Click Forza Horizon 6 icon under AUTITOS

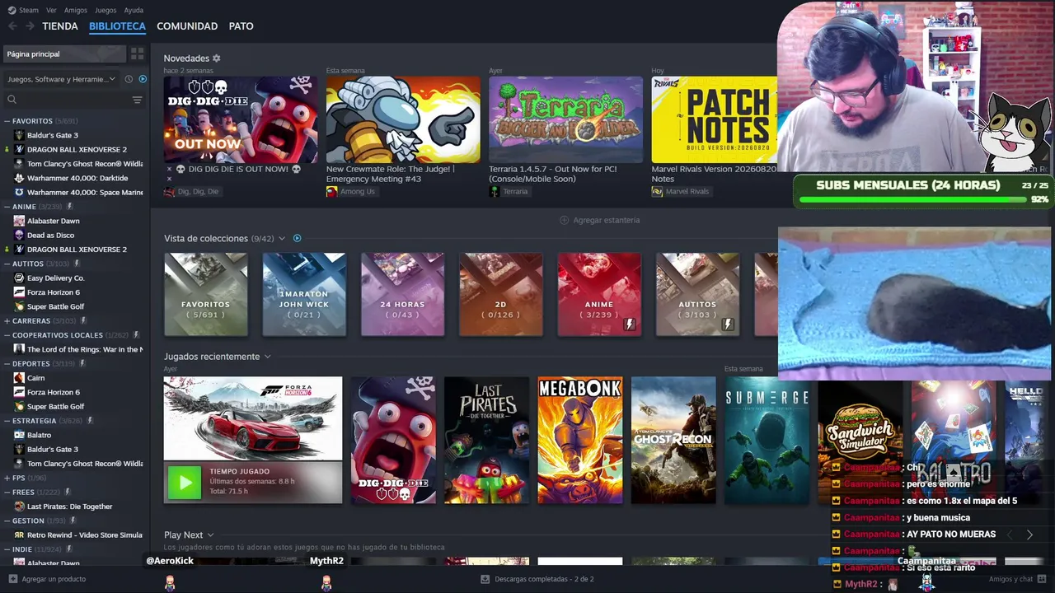click(19, 292)
